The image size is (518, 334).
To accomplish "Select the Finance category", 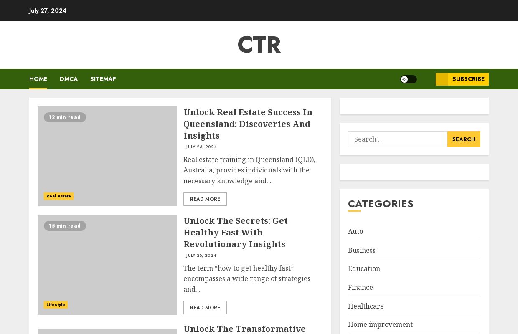I will (x=361, y=287).
